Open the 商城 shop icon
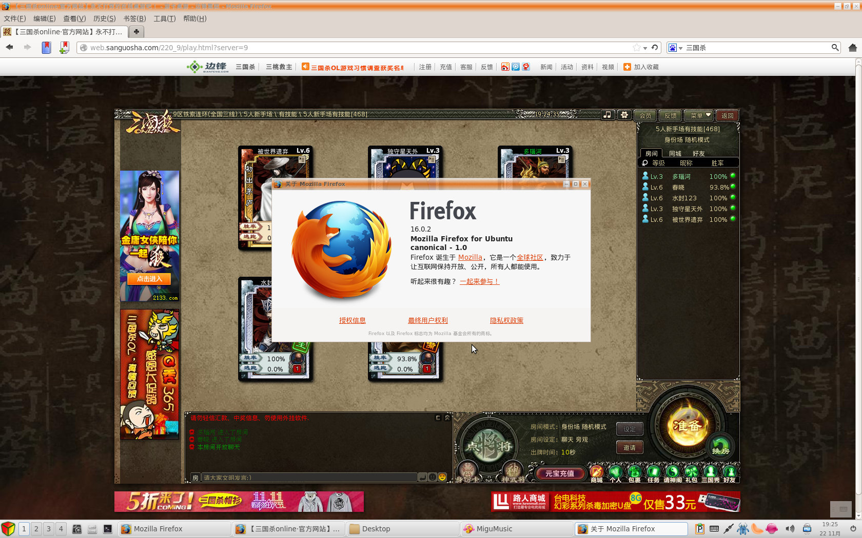This screenshot has height=538, width=862. coord(597,473)
